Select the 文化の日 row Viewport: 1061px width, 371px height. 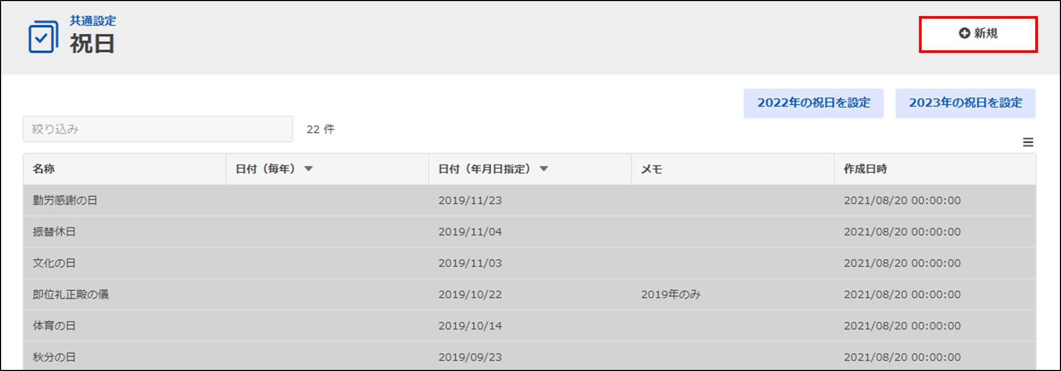(x=54, y=263)
